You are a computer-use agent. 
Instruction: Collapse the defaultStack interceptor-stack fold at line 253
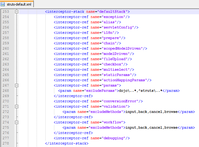click(17, 11)
